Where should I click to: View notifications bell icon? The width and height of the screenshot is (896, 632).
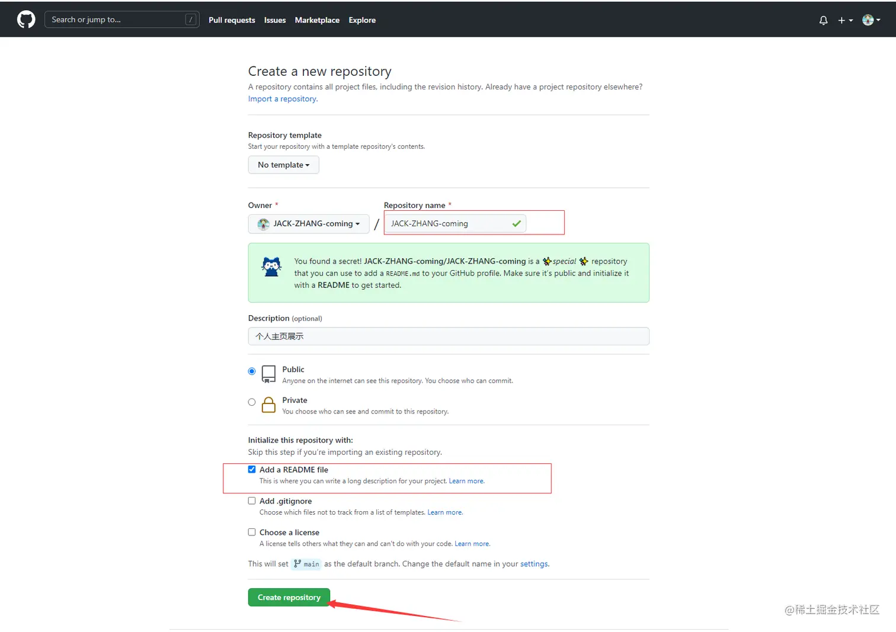point(823,20)
